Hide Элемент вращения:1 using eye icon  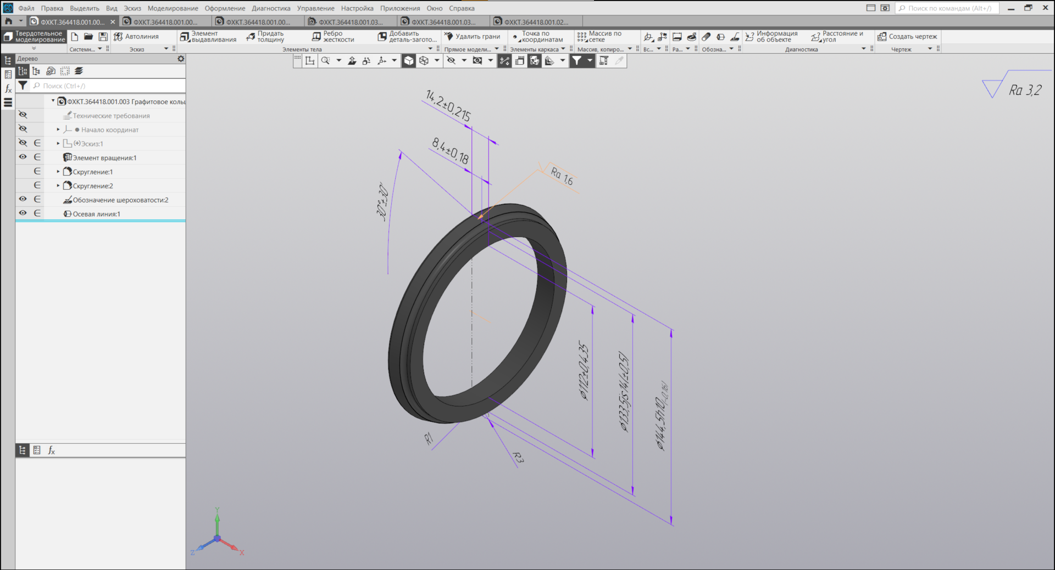click(23, 157)
